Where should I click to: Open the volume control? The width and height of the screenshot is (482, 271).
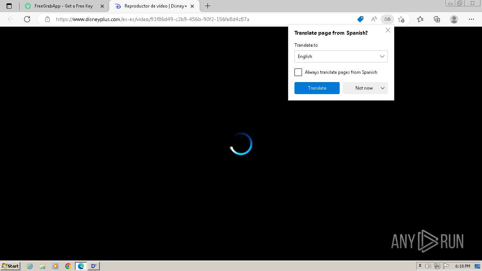pos(428,266)
